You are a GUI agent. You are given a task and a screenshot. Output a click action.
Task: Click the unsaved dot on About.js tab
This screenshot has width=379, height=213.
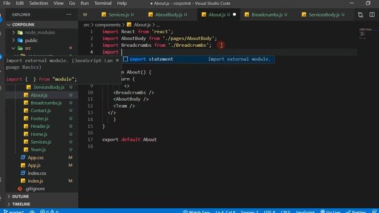[x=235, y=14]
